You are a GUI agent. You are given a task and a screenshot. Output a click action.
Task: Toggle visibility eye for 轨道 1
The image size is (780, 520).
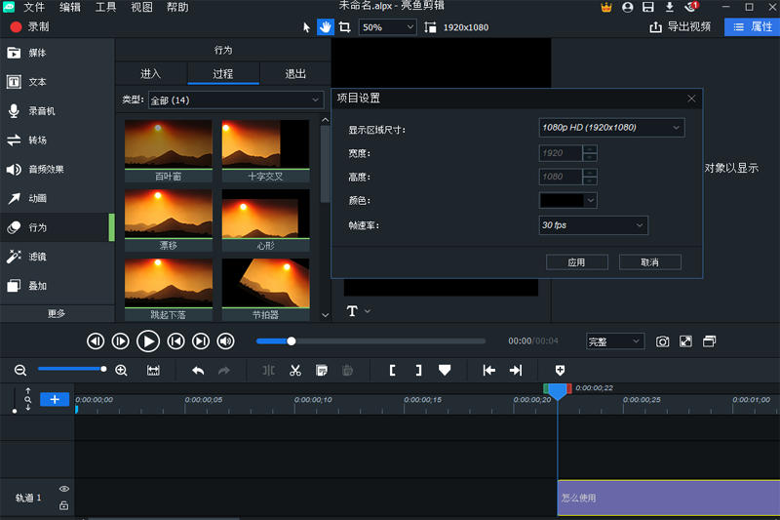click(x=64, y=489)
